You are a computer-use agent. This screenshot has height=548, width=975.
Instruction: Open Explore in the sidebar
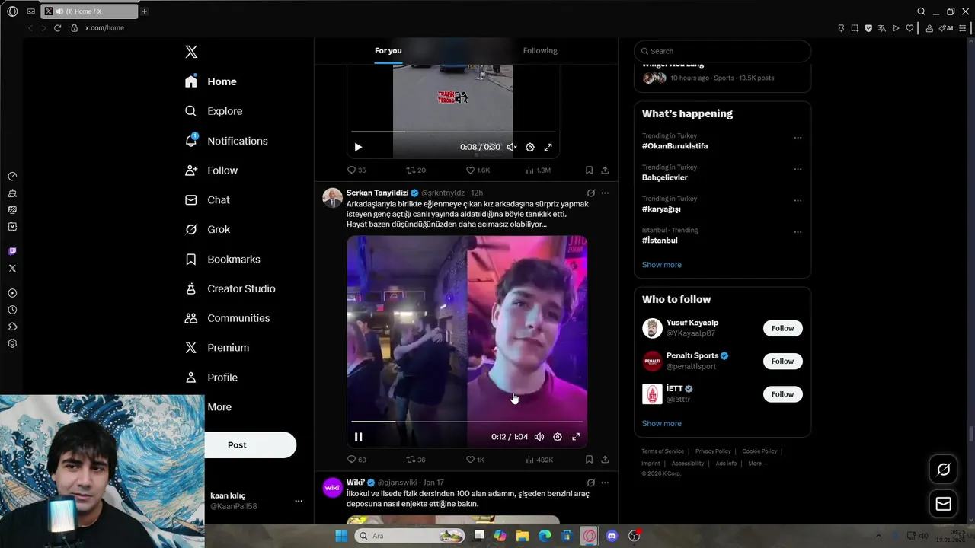214,111
